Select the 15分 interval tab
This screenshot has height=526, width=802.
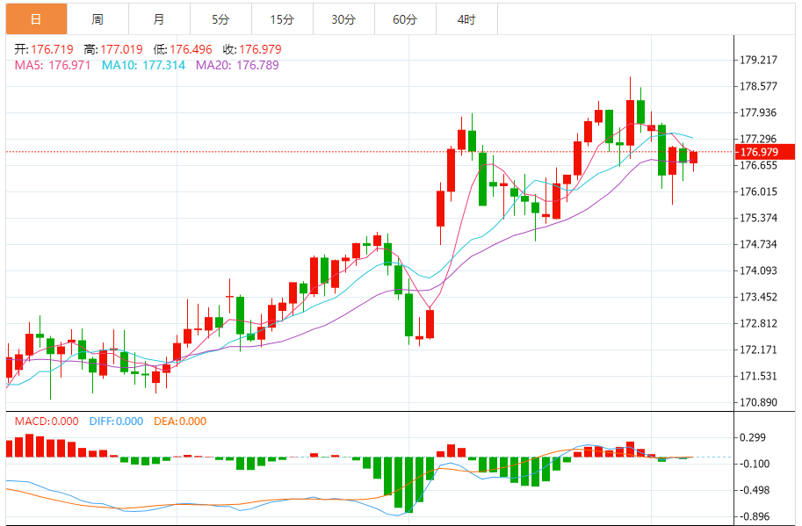click(282, 18)
